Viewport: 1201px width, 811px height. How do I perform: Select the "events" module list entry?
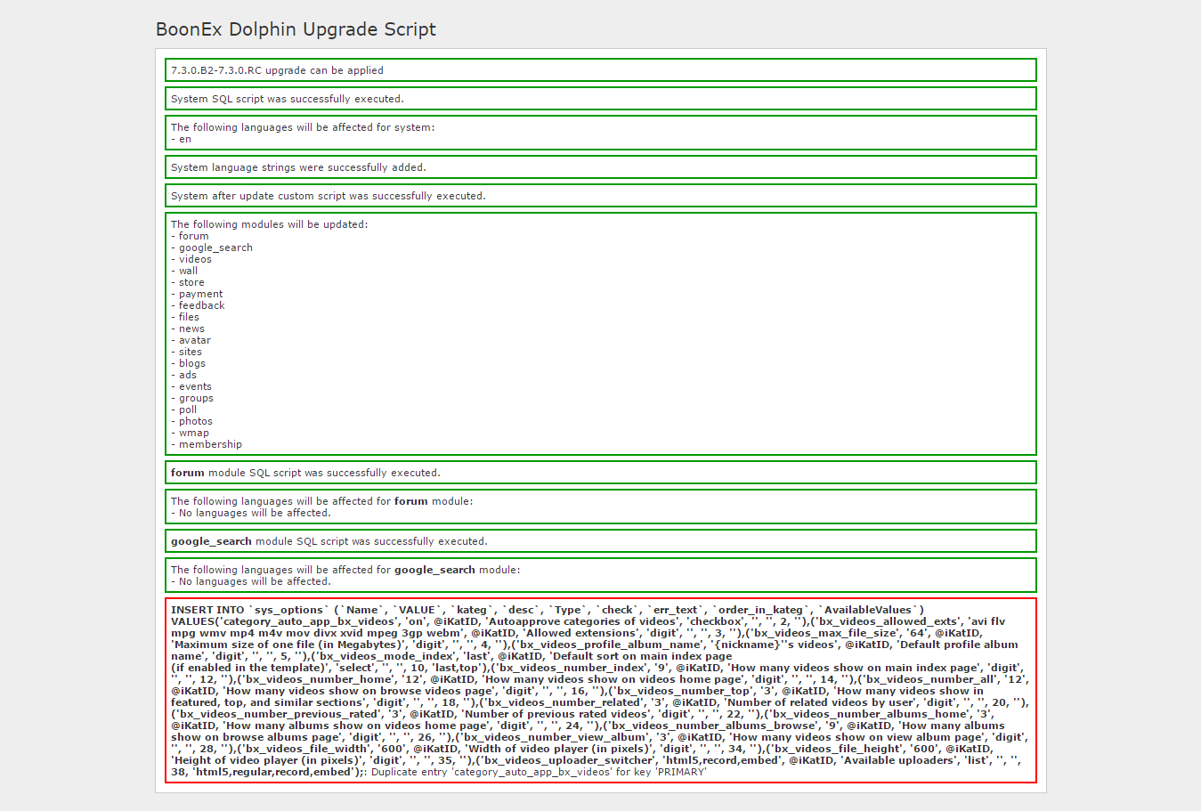click(195, 387)
